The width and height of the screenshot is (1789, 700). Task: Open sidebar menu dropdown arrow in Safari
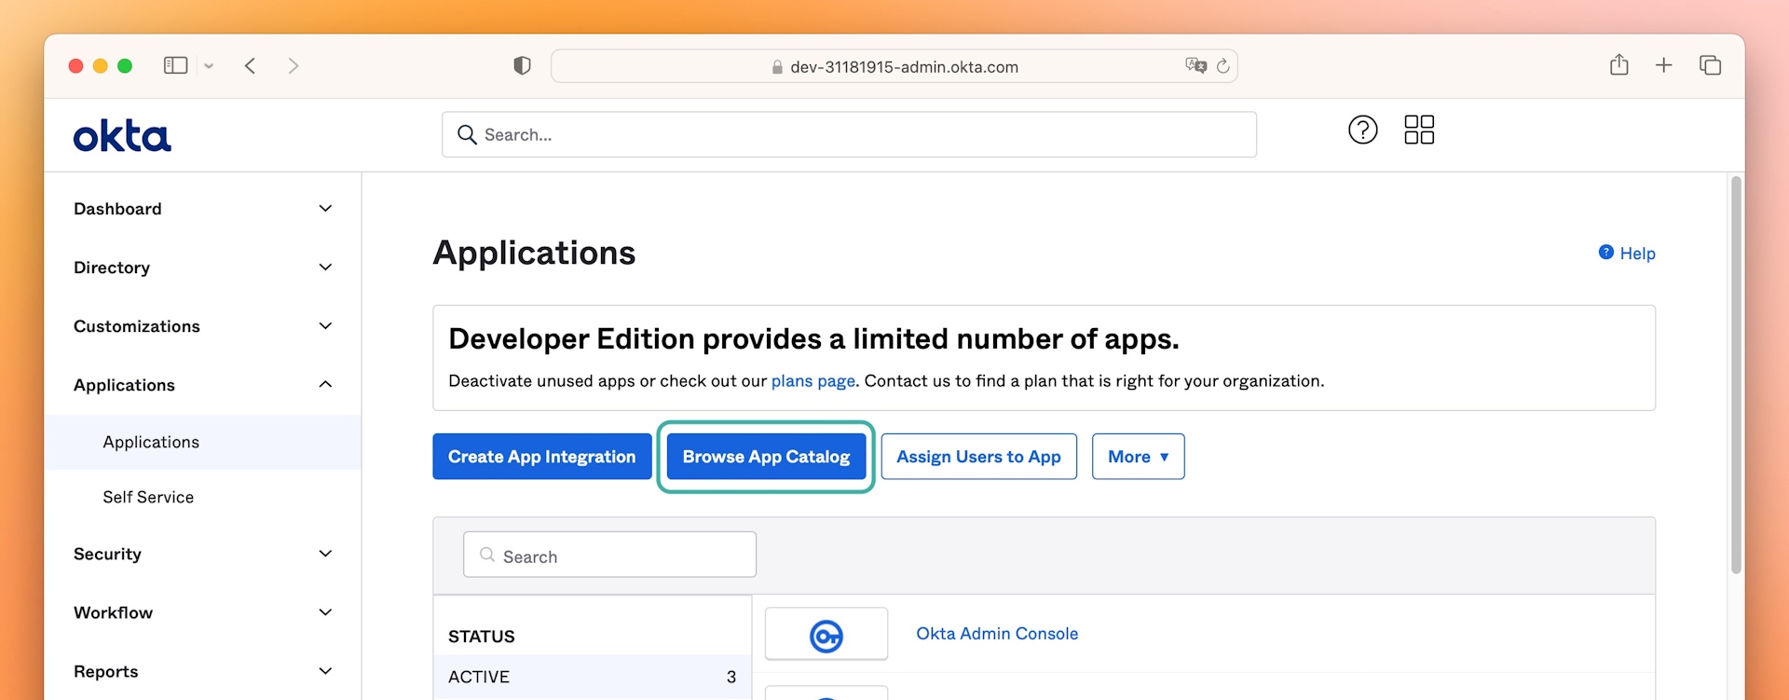tap(209, 66)
